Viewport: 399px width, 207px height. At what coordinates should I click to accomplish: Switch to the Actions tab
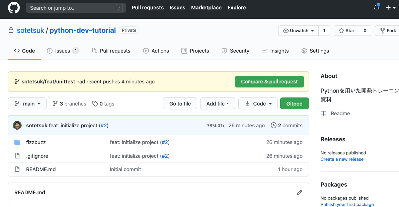pyautogui.click(x=156, y=51)
